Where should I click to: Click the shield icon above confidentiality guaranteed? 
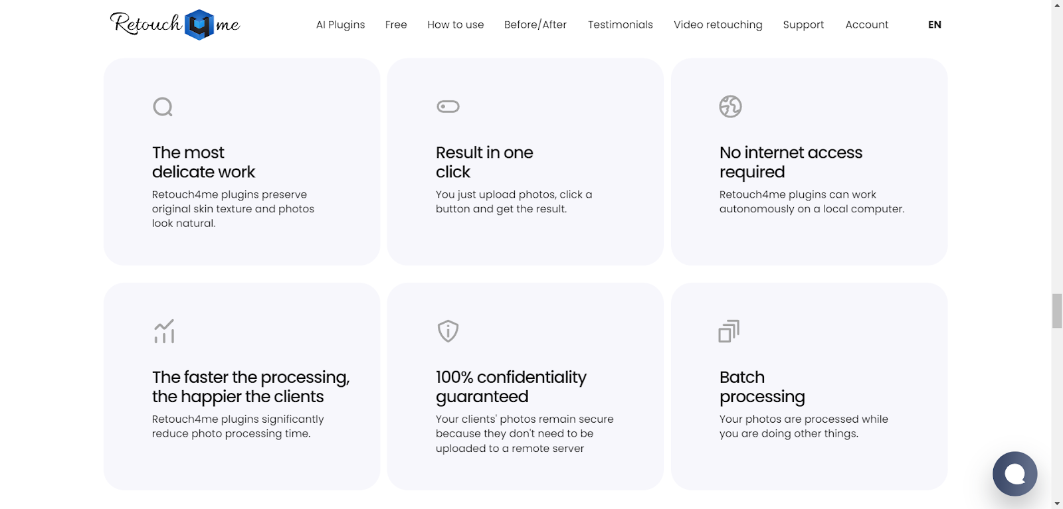tap(448, 330)
